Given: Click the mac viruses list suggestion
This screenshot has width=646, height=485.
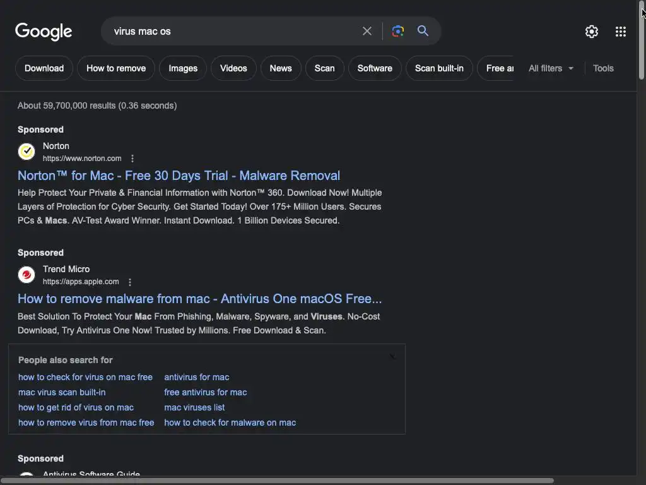Looking at the screenshot, I should (x=194, y=407).
